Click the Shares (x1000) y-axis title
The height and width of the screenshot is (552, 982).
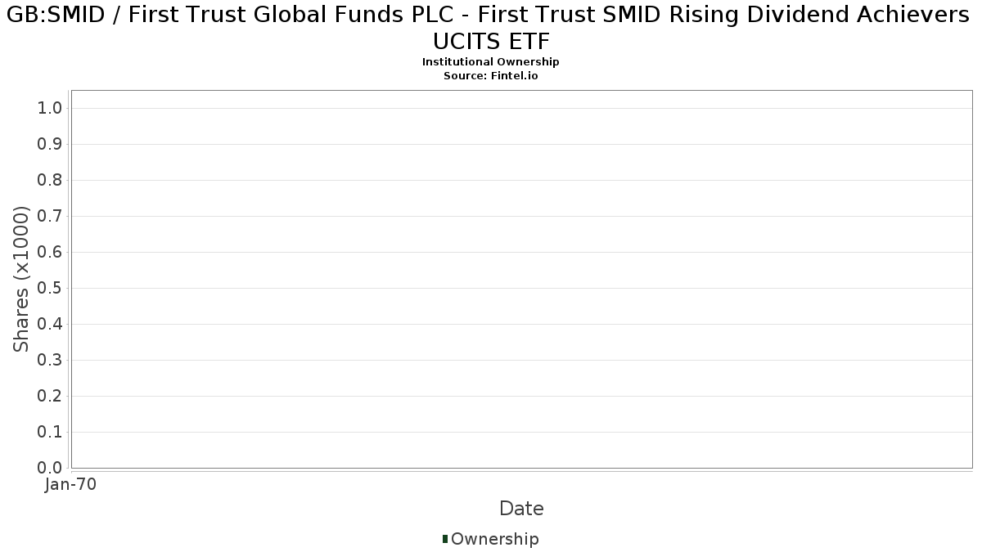click(x=21, y=279)
